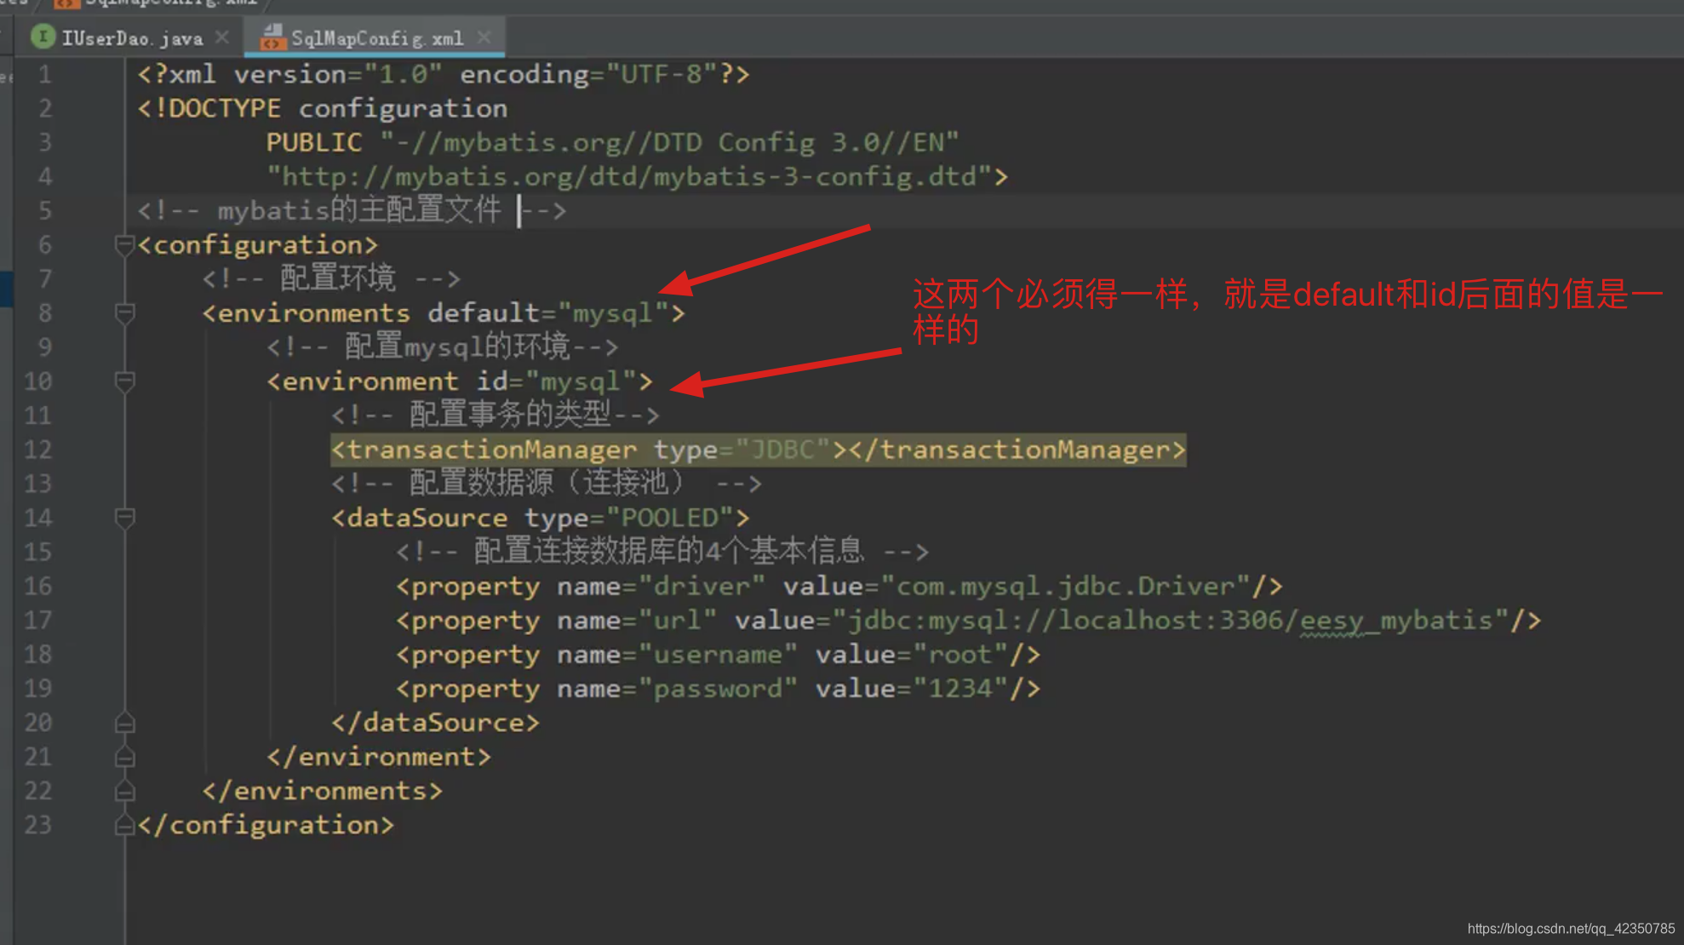The width and height of the screenshot is (1684, 945).
Task: Collapse the environment fold marker on line 10
Action: pyautogui.click(x=124, y=381)
